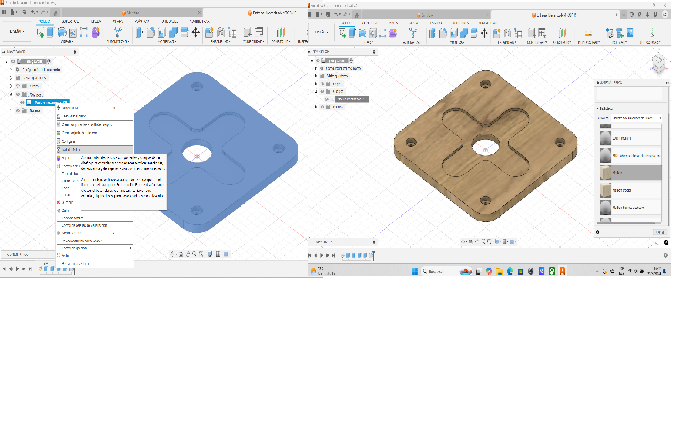Choose Suprimir in context menu

click(x=67, y=202)
